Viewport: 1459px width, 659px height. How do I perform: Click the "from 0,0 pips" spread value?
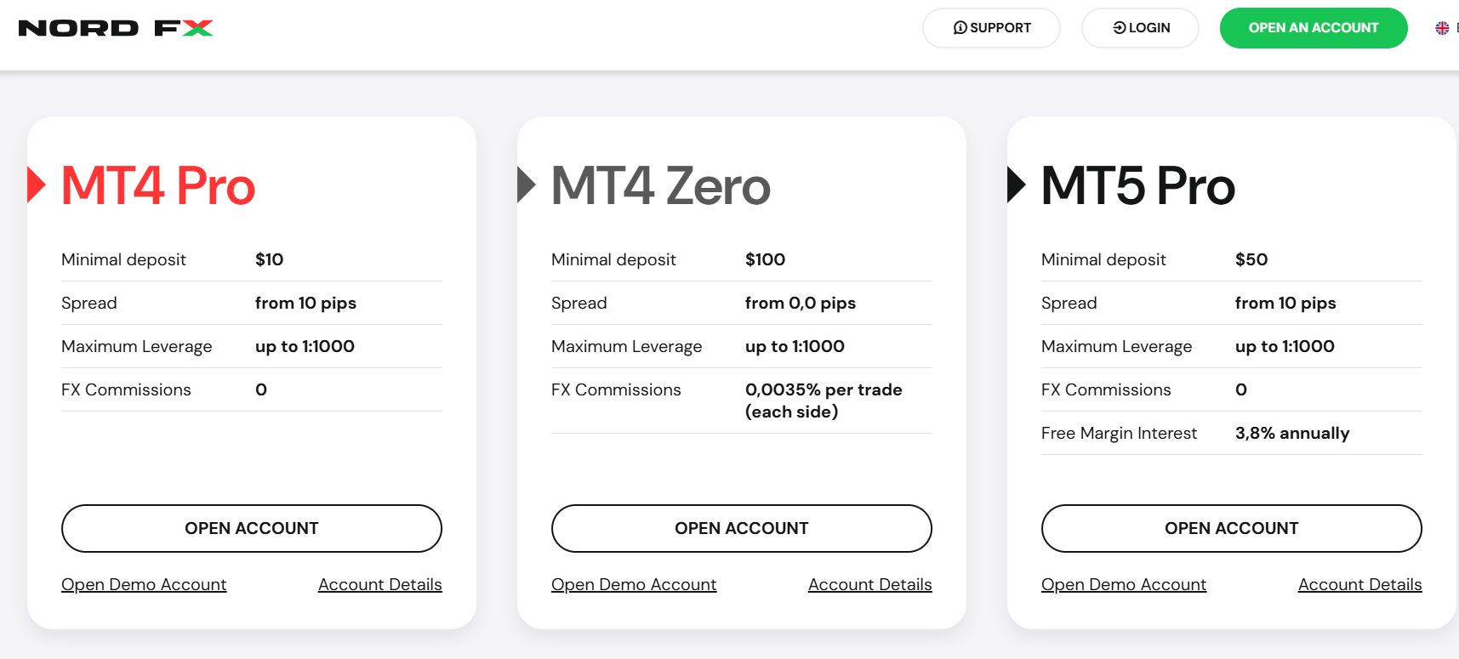[801, 303]
